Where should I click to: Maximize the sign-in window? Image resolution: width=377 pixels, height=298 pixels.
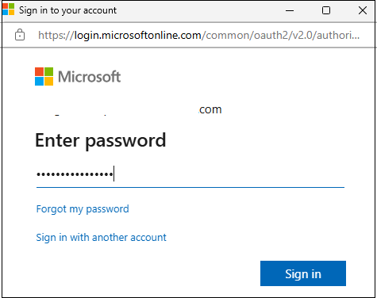[326, 10]
